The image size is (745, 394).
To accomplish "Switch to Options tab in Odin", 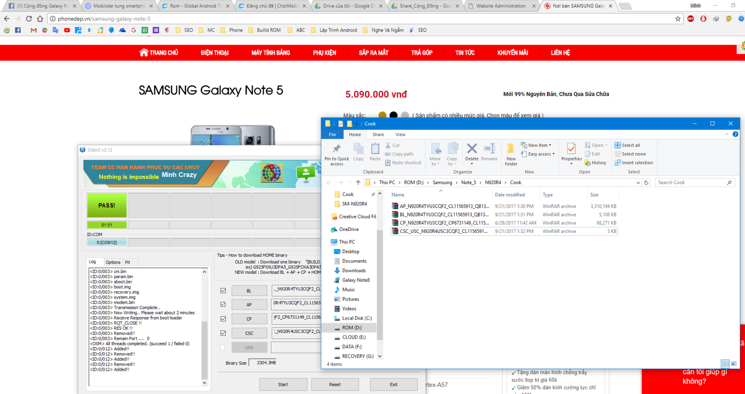I will pyautogui.click(x=113, y=262).
